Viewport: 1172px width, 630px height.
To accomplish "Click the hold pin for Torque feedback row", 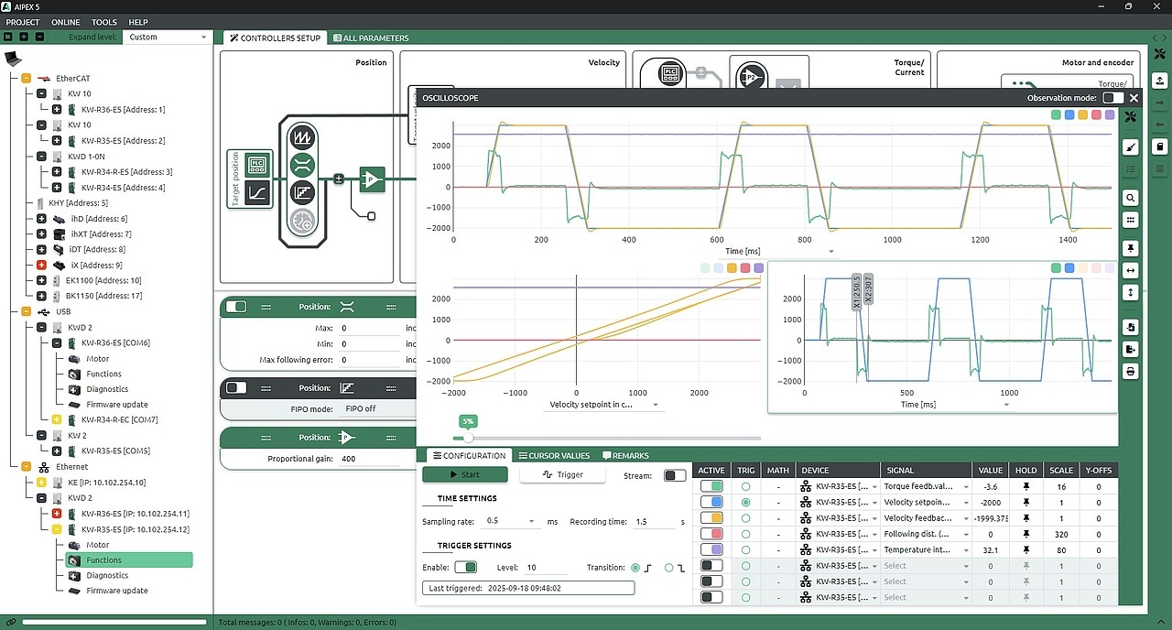I will [1025, 487].
